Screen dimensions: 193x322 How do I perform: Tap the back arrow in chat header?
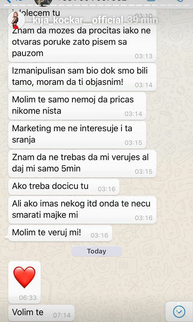8,1
